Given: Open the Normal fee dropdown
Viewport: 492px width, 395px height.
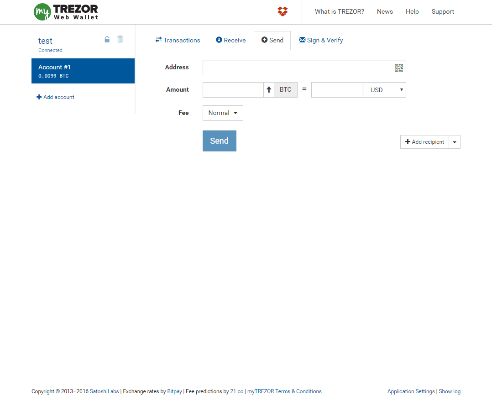Looking at the screenshot, I should [x=223, y=113].
